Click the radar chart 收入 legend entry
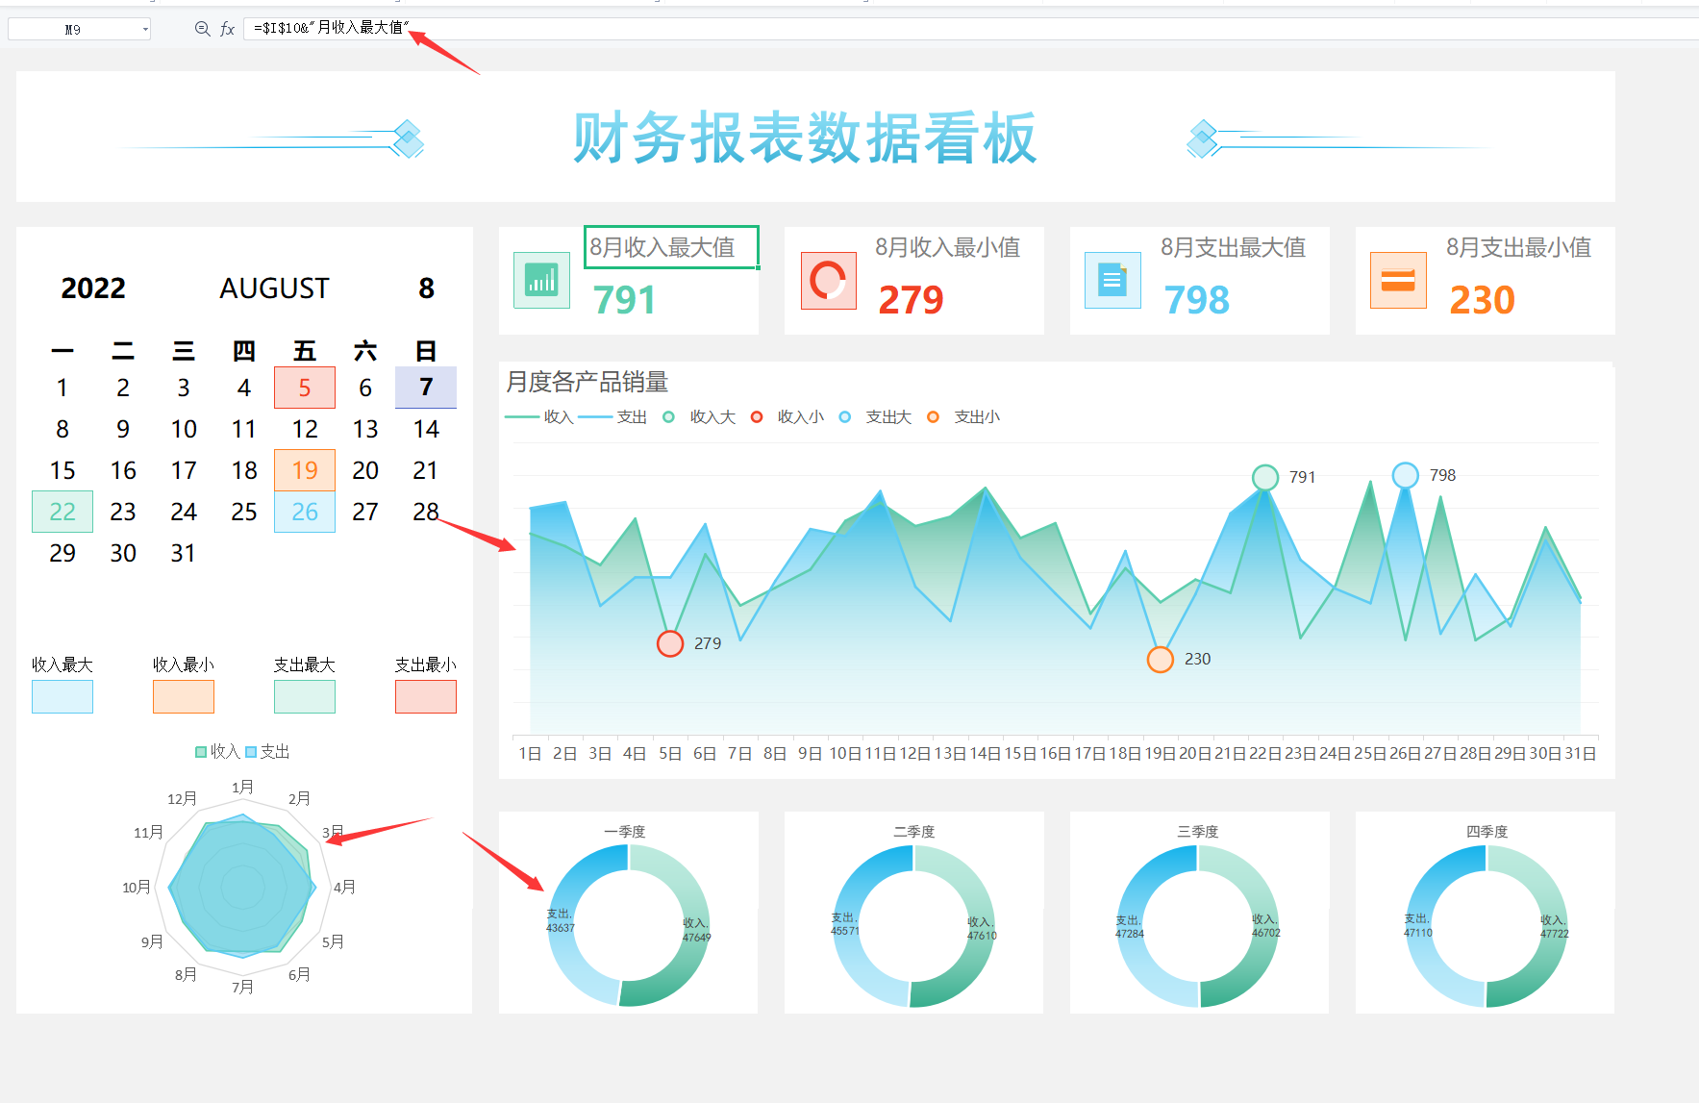1699x1103 pixels. 217,751
